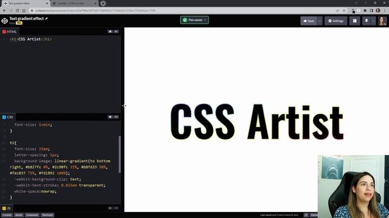Expand CSS editor dropdown menu

116,117
